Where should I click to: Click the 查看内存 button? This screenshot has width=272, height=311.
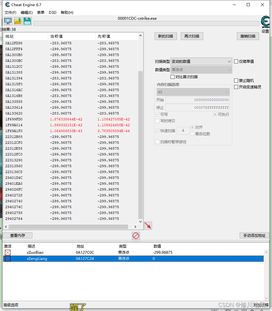tap(18, 236)
